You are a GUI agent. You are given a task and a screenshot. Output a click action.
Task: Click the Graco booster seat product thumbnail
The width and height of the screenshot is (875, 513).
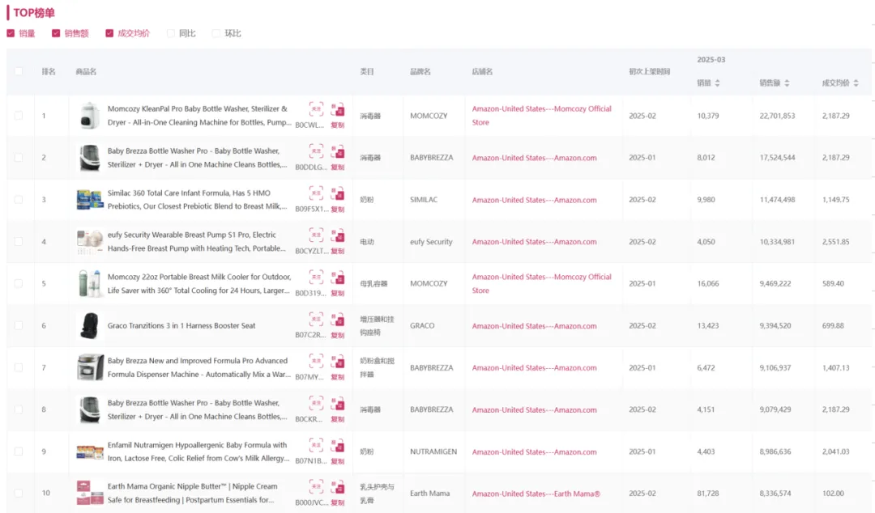pyautogui.click(x=89, y=325)
